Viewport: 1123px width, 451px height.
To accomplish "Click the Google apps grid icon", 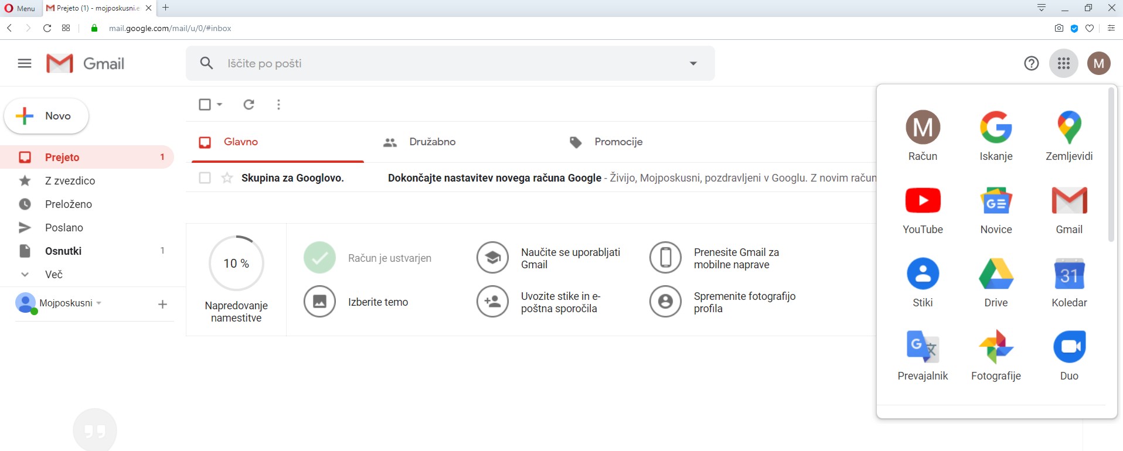I will pos(1064,63).
